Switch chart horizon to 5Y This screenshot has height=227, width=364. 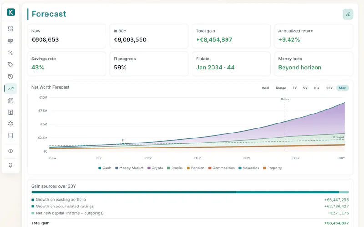[x=305, y=88]
